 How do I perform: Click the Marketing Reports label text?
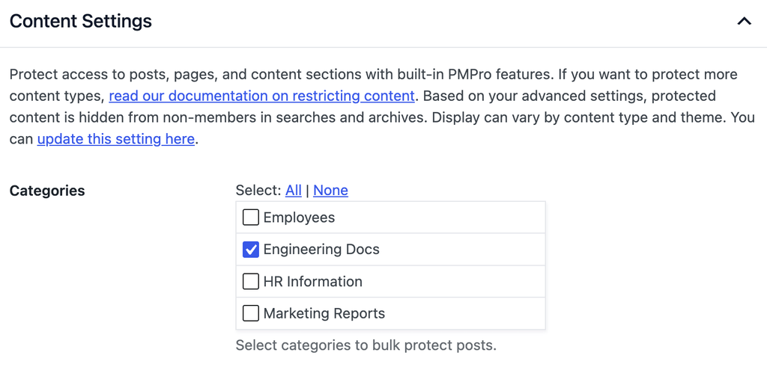pos(324,313)
